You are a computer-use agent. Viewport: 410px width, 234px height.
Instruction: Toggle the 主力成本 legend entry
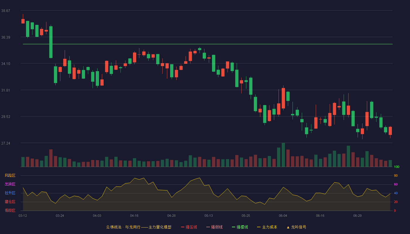267,227
